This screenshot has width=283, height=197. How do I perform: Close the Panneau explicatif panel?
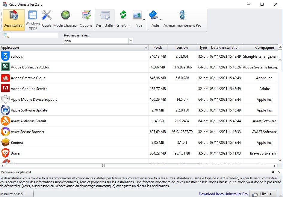pyautogui.click(x=279, y=172)
